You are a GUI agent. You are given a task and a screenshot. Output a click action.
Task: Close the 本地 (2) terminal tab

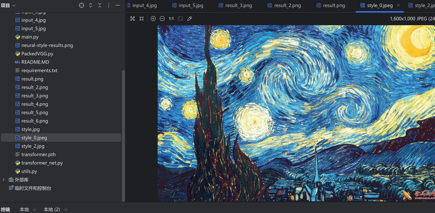pyautogui.click(x=66, y=210)
